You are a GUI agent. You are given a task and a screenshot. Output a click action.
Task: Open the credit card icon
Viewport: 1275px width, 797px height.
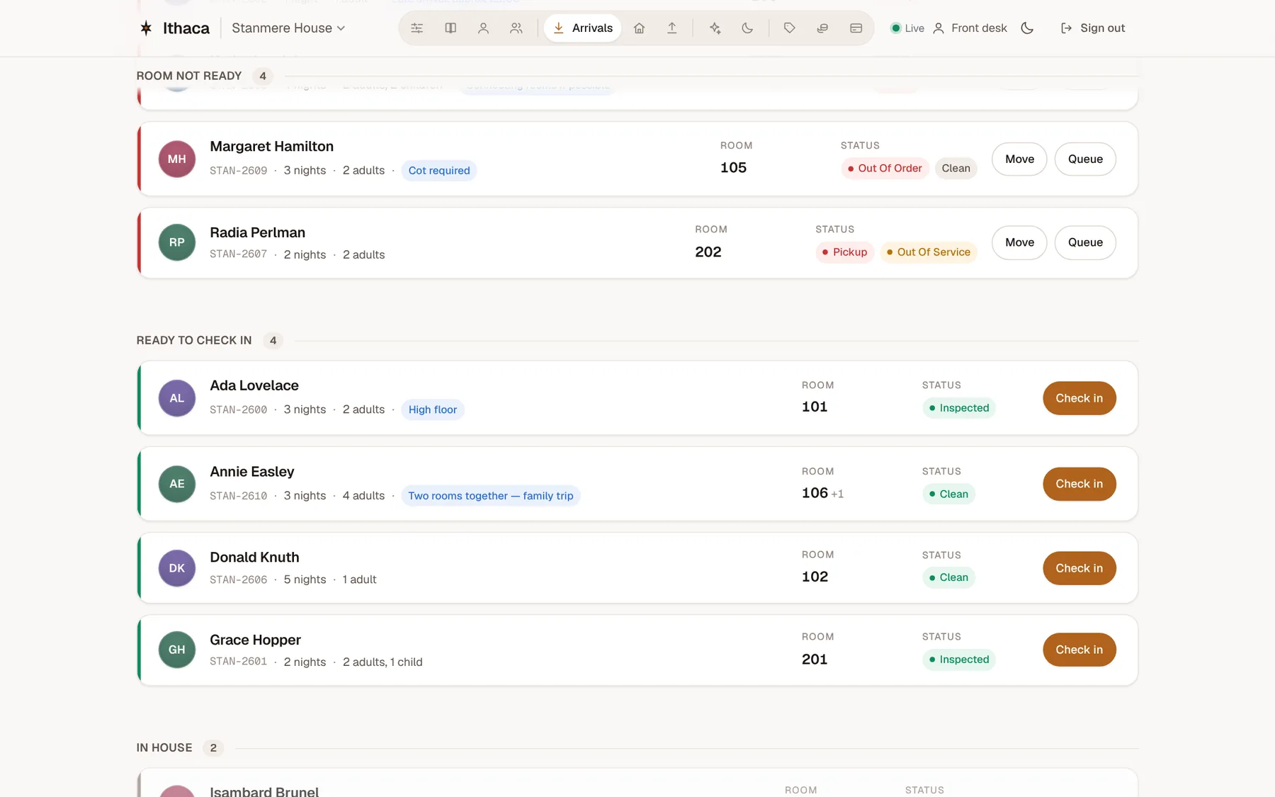pyautogui.click(x=856, y=28)
